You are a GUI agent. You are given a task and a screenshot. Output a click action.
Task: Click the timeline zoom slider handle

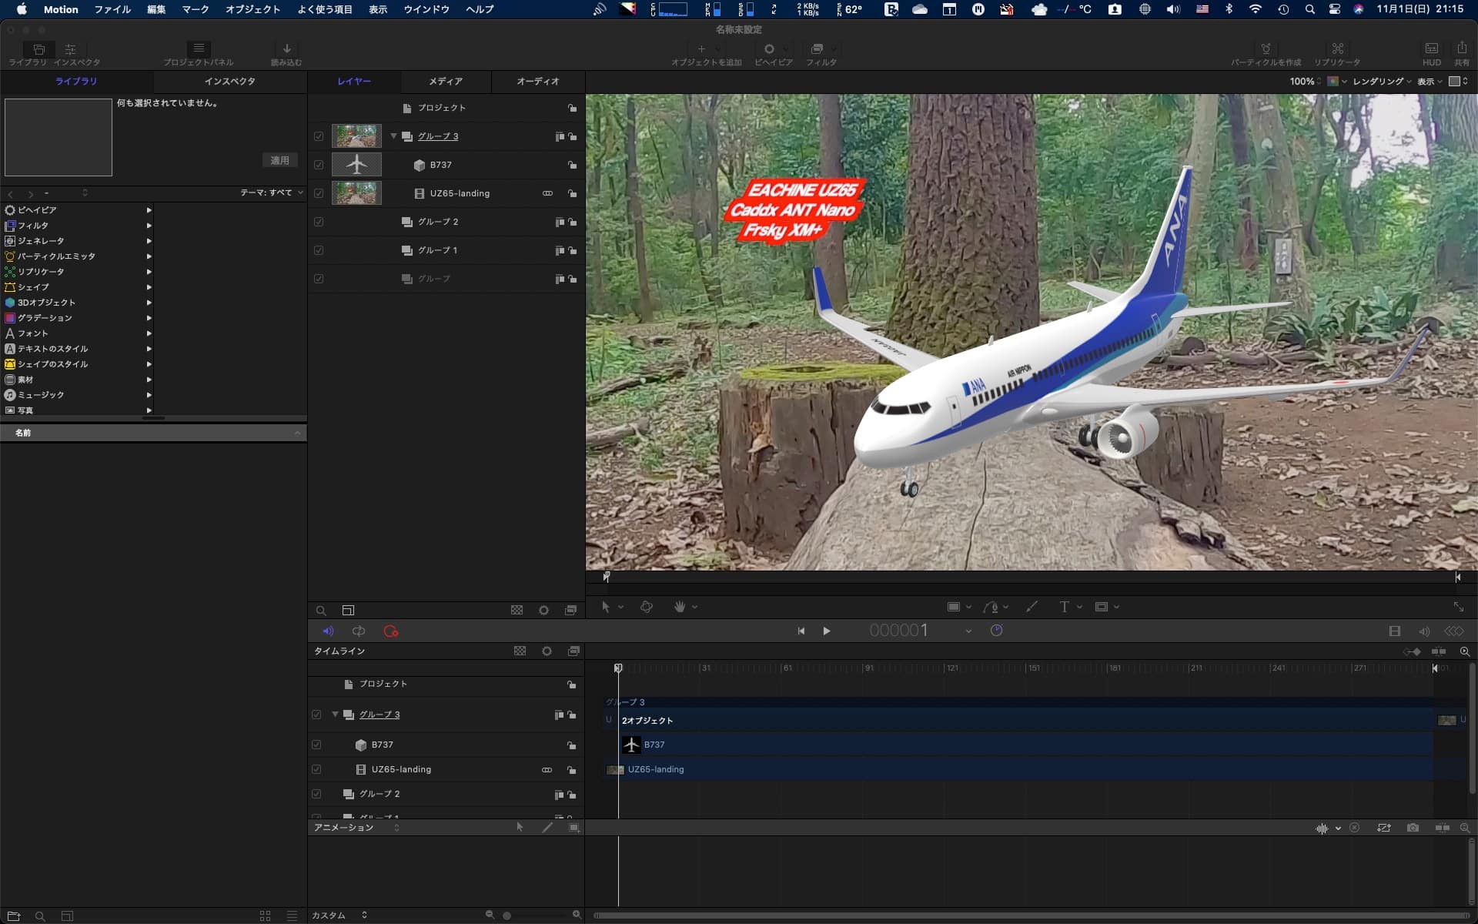[x=507, y=916]
